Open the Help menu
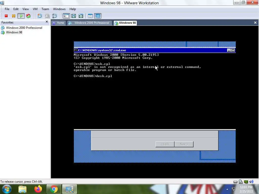 tap(73, 9)
